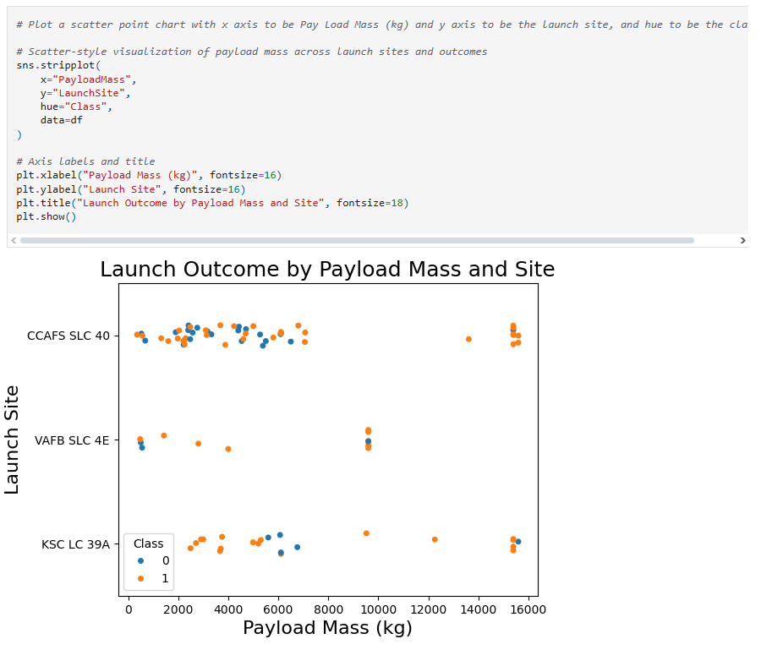The width and height of the screenshot is (783, 650).
Task: Click the blue point near 9600 kg at VAFB SLC 4E
Action: pyautogui.click(x=368, y=441)
